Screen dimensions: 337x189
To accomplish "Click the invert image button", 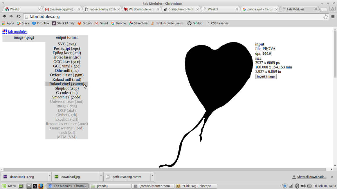I will (266, 76).
